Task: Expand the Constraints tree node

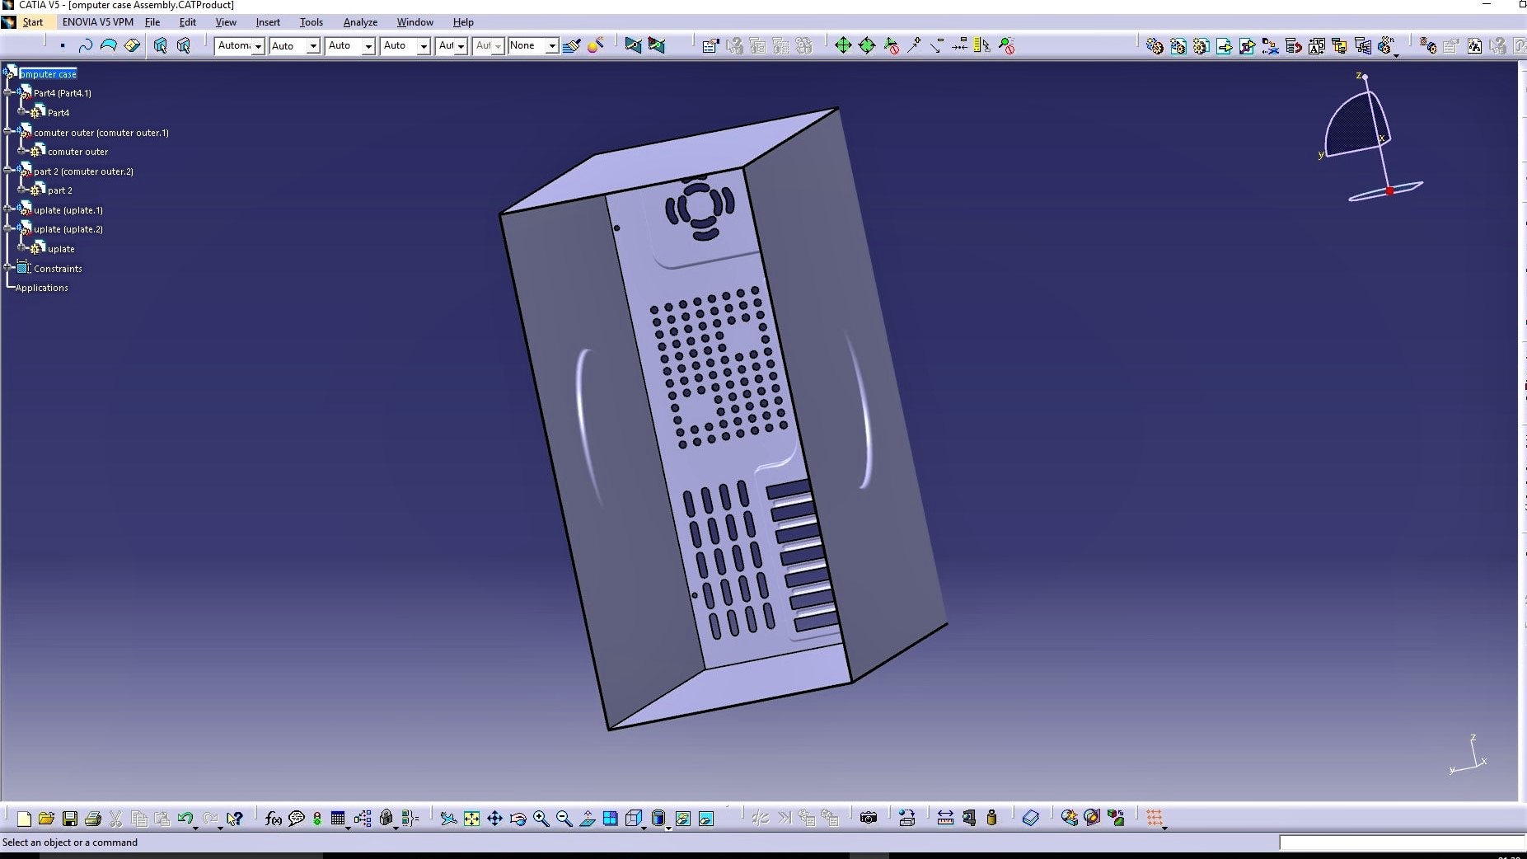Action: (8, 267)
